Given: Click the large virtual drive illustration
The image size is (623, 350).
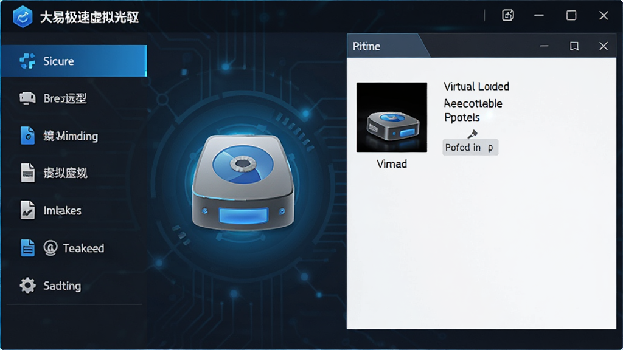Looking at the screenshot, I should pyautogui.click(x=243, y=182).
